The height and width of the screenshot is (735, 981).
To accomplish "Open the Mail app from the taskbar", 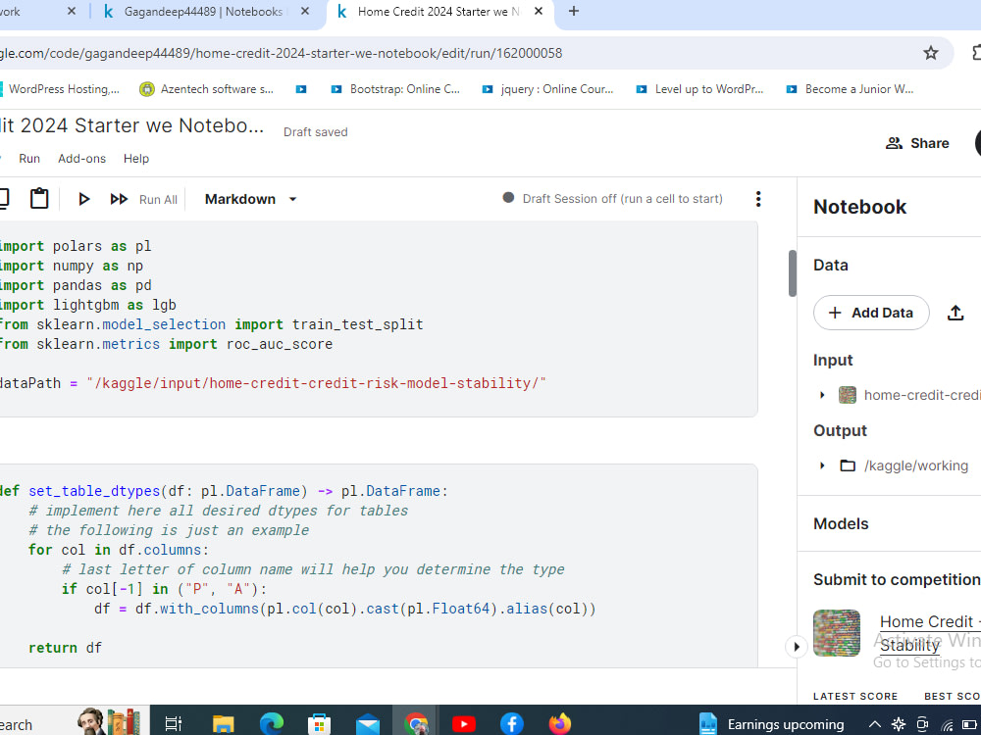I will pos(368,724).
